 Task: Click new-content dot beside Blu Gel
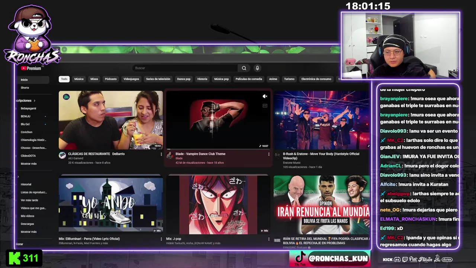(45, 124)
